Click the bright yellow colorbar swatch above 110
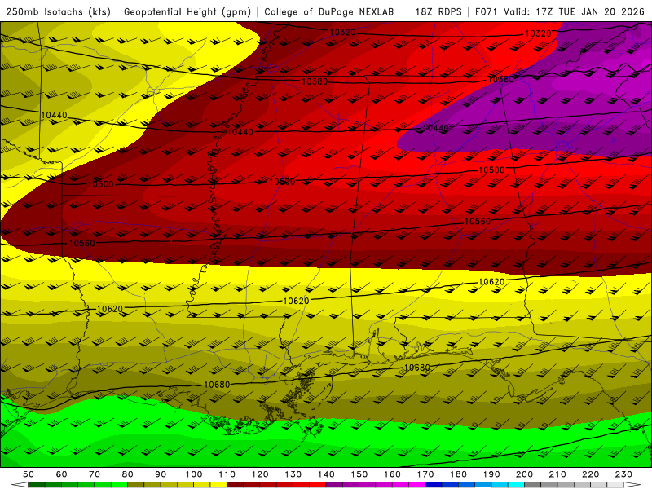Image resolution: width=652 pixels, height=489 pixels. pyautogui.click(x=218, y=485)
